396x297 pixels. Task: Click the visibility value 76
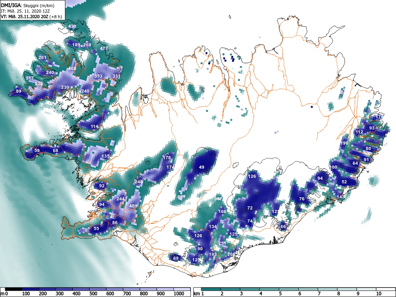coord(301,199)
